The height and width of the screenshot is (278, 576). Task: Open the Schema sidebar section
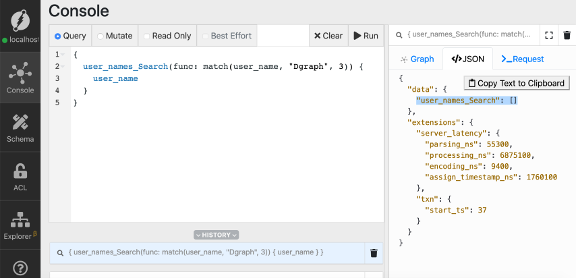point(20,127)
